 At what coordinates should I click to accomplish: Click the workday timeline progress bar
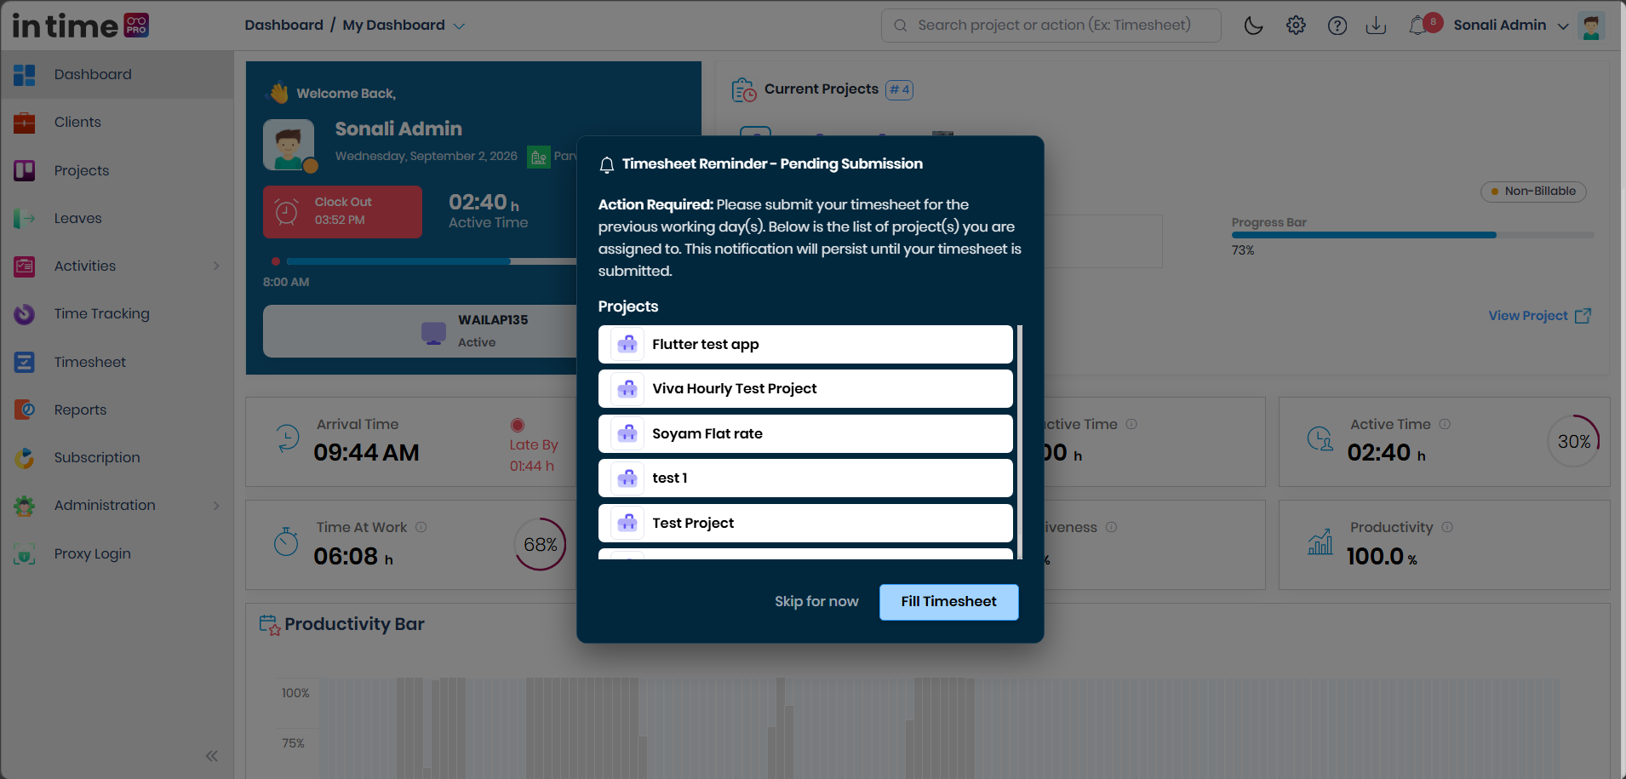(x=432, y=261)
